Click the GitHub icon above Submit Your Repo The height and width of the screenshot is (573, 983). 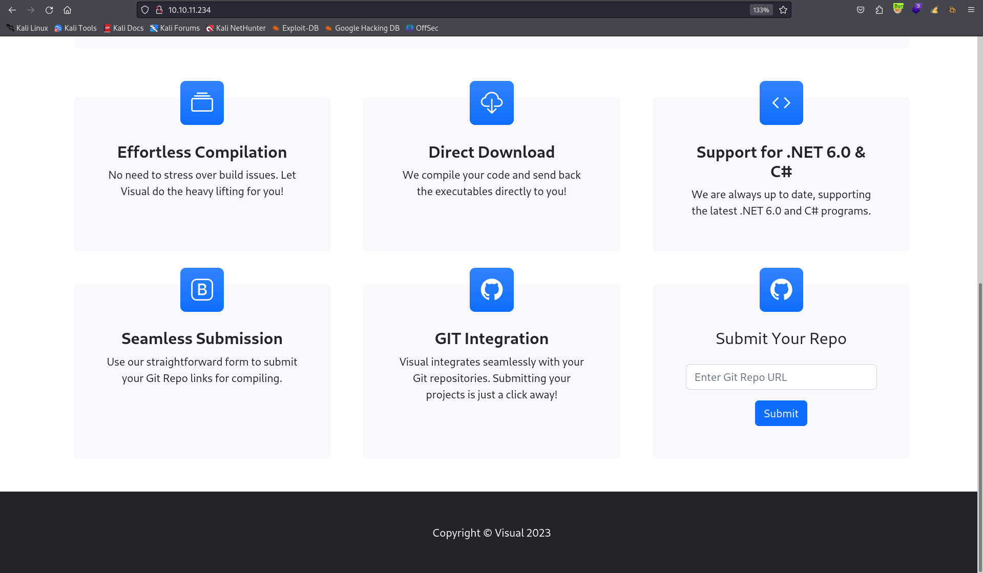click(781, 290)
